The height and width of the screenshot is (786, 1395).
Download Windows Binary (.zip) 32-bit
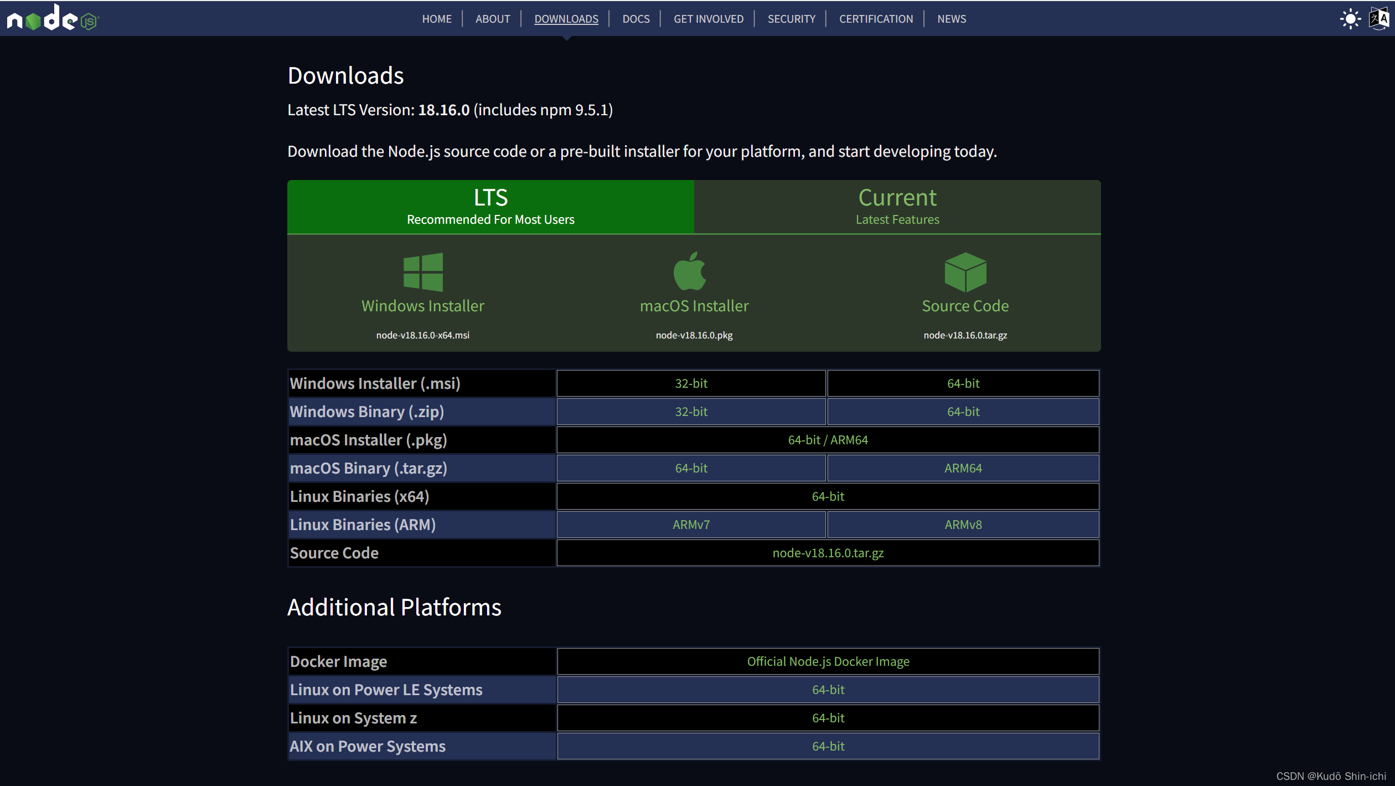pyautogui.click(x=691, y=412)
